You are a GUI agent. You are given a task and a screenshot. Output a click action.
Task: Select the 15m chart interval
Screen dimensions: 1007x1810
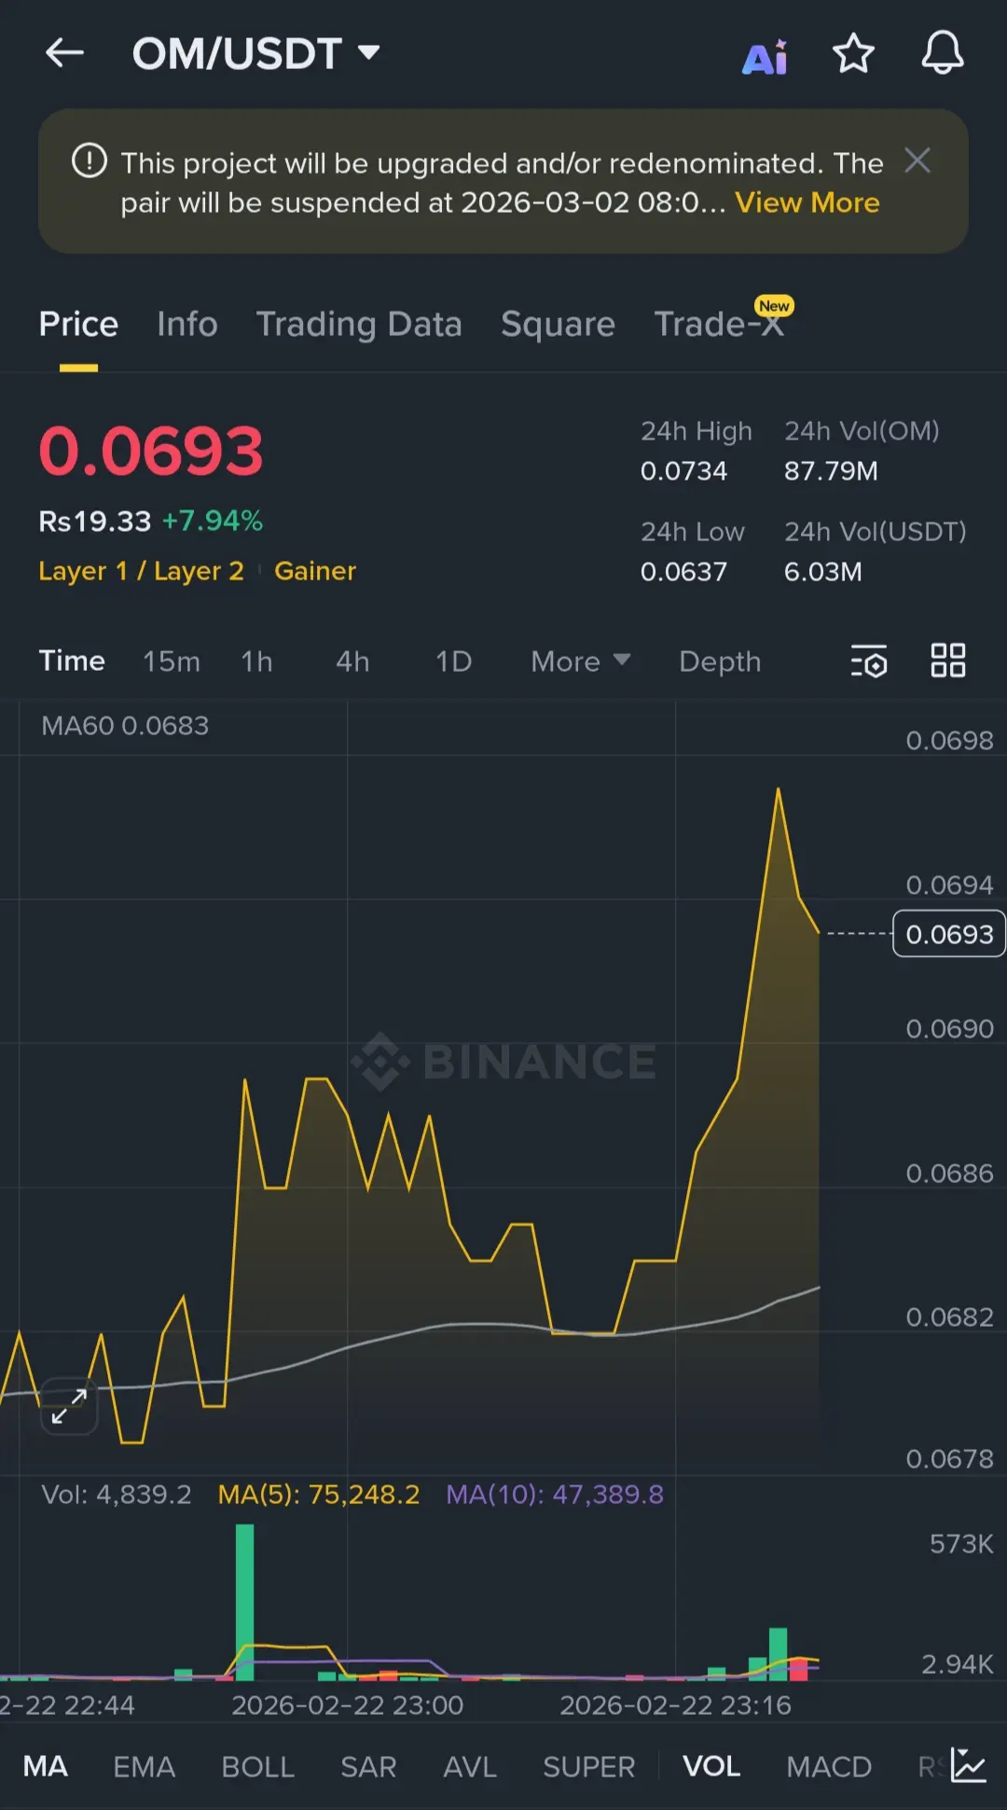(x=172, y=661)
